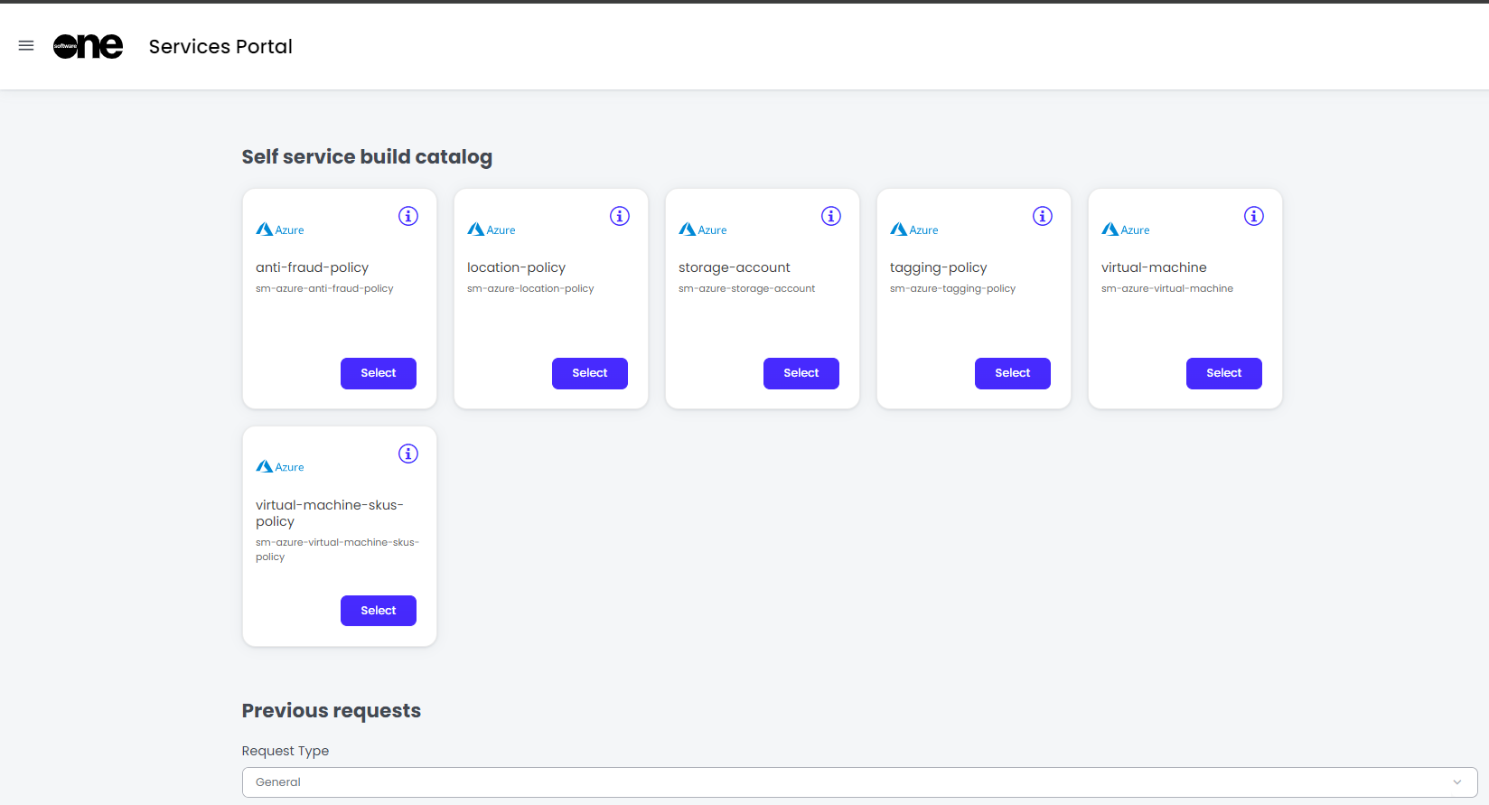1489x805 pixels.
Task: Select the storage-account build
Action: click(x=801, y=373)
